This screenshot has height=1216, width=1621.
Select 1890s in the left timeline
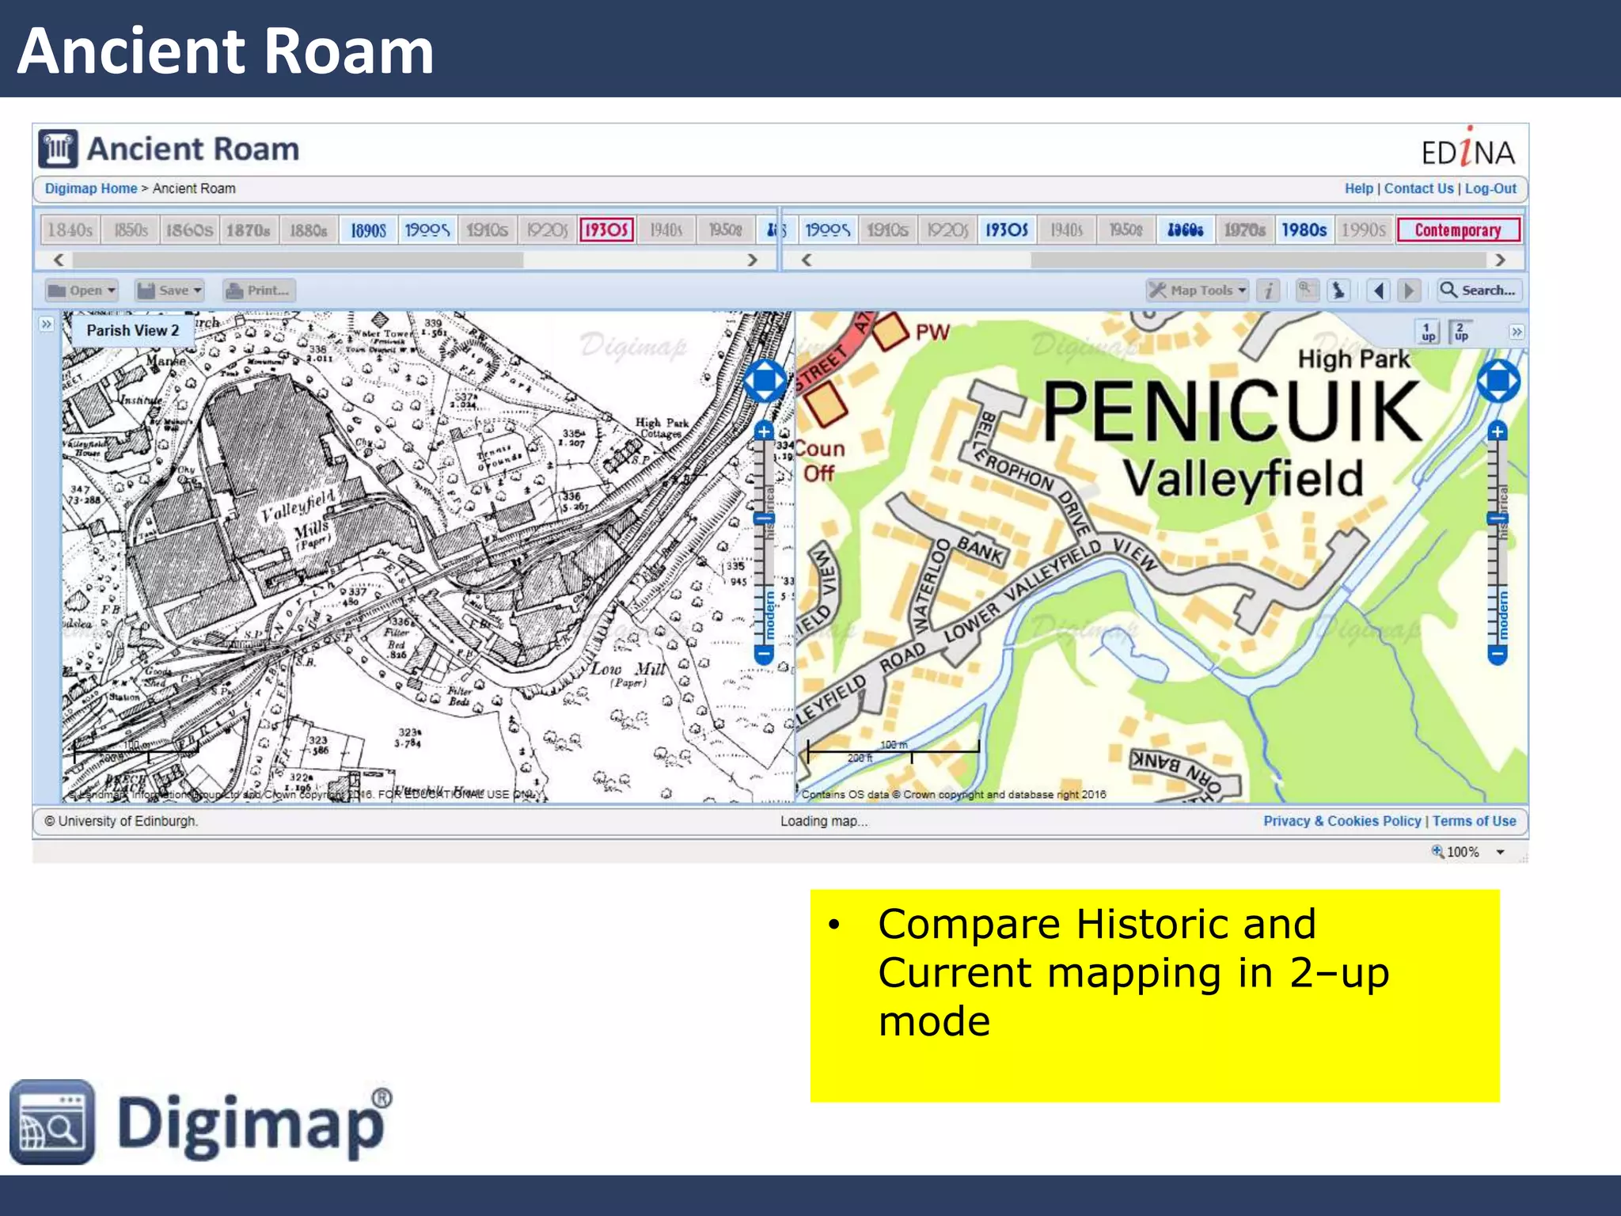pos(368,230)
